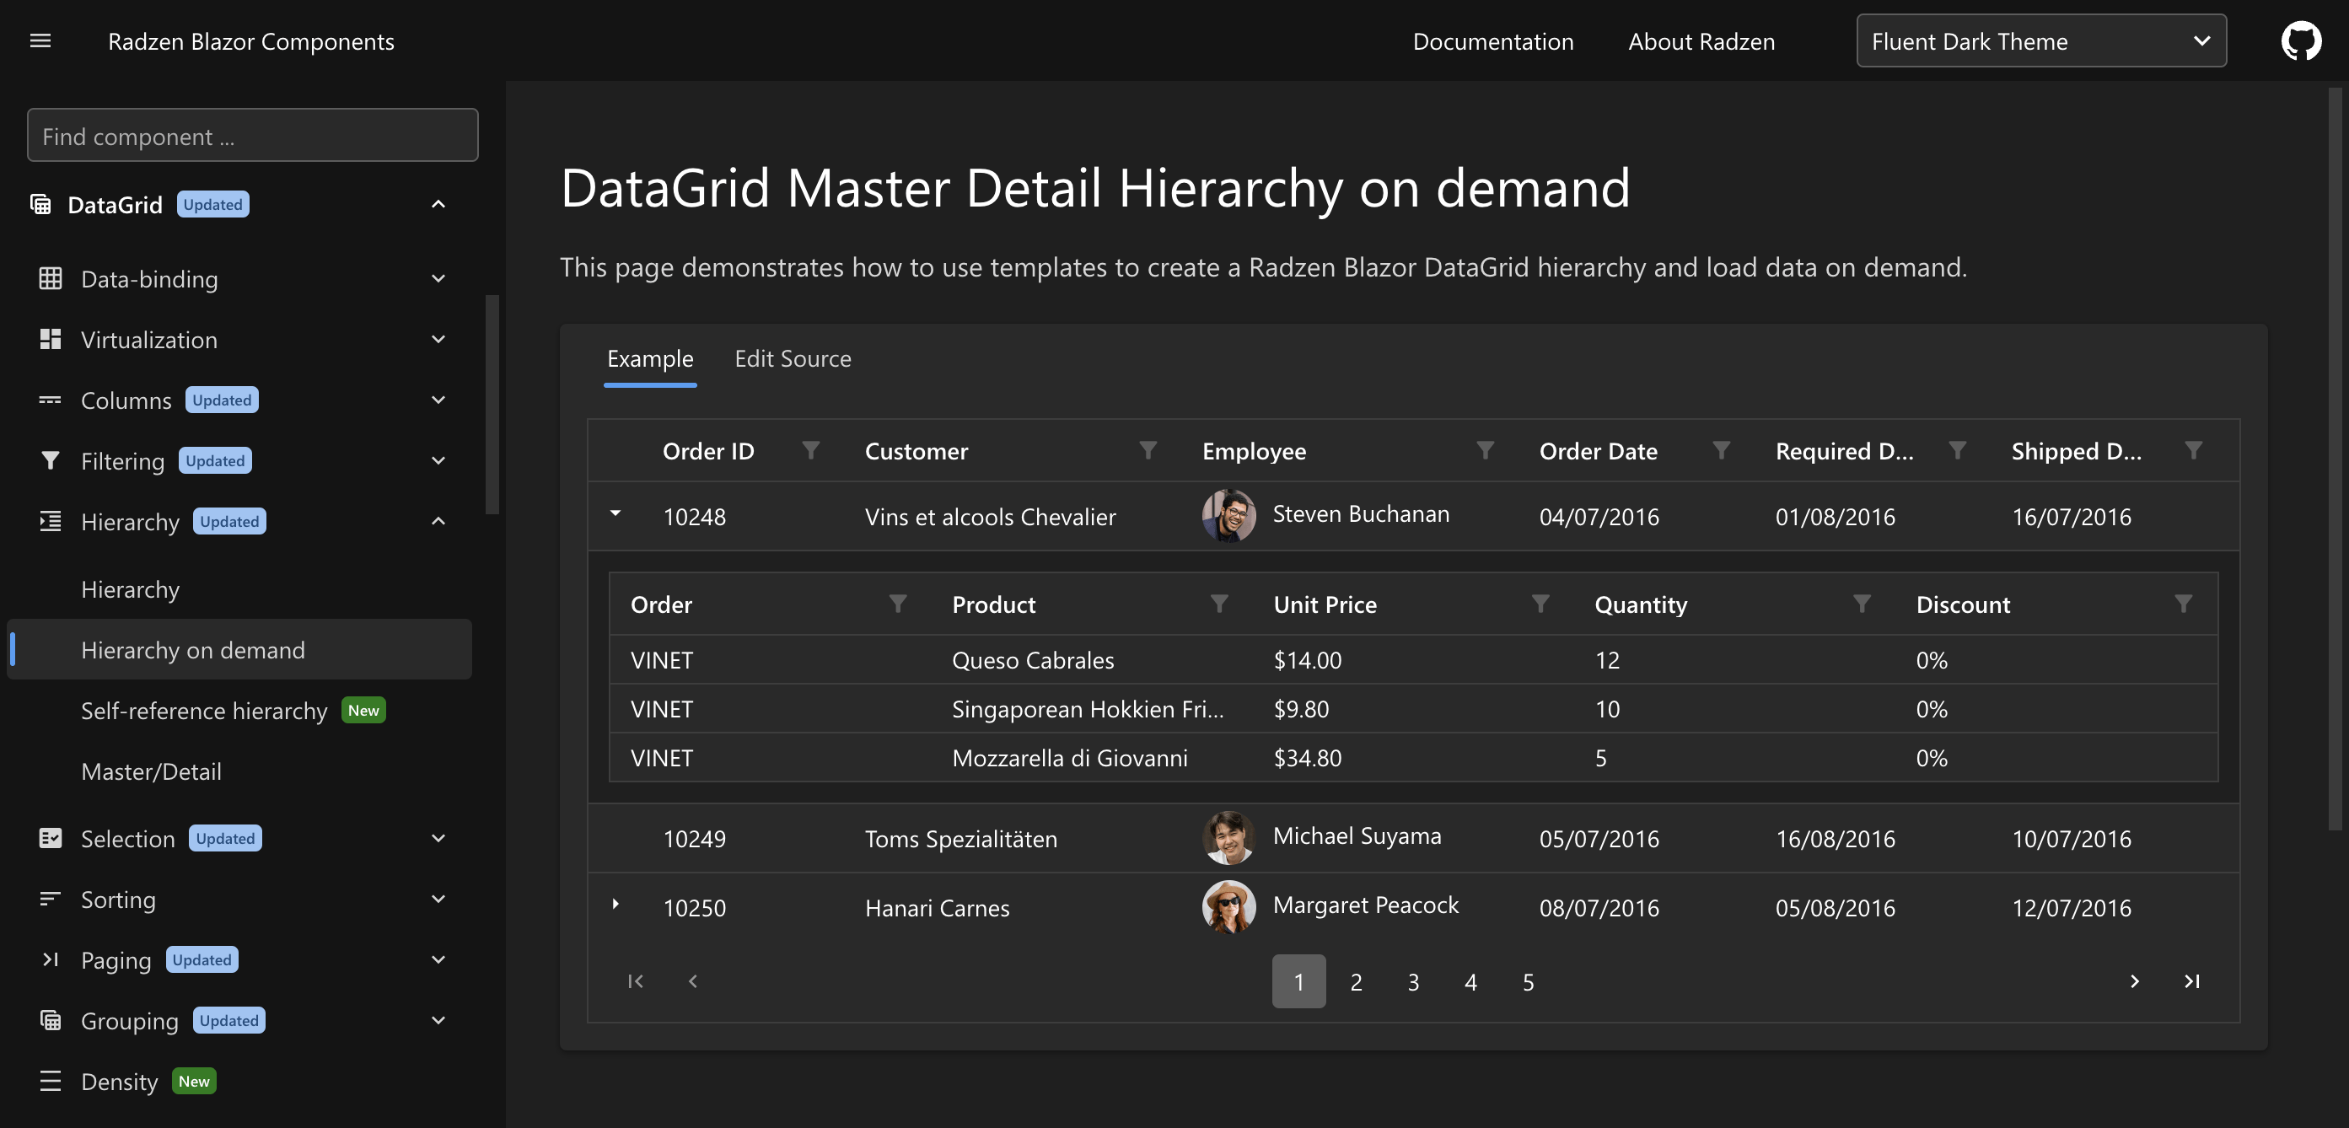
Task: Expand the Virtualization section chevron
Action: [x=438, y=339]
